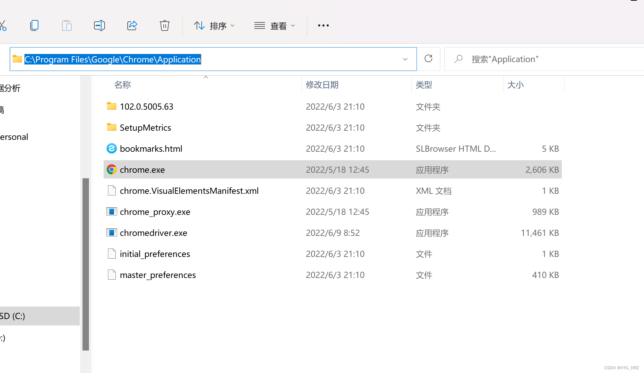Select the 分析 item in sidebar

10,88
